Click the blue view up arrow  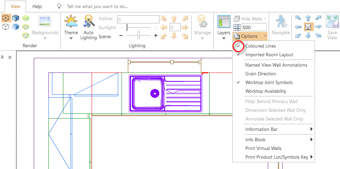click(x=308, y=18)
